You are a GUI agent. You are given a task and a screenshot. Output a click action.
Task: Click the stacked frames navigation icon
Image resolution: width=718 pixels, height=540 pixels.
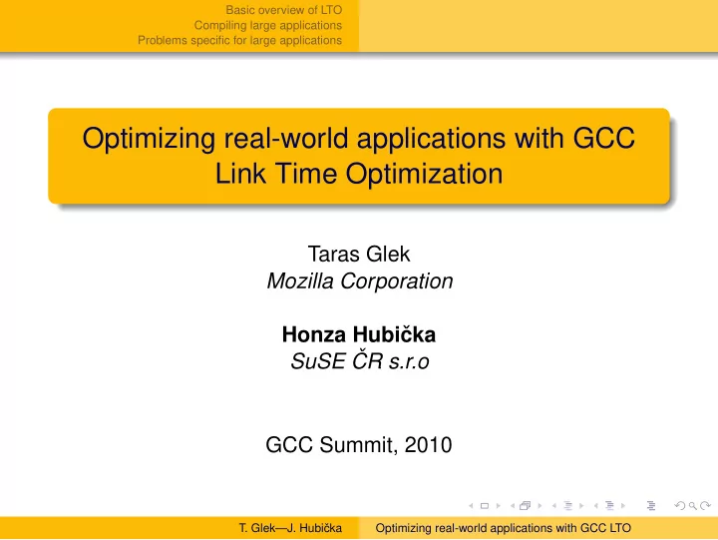pos(526,506)
